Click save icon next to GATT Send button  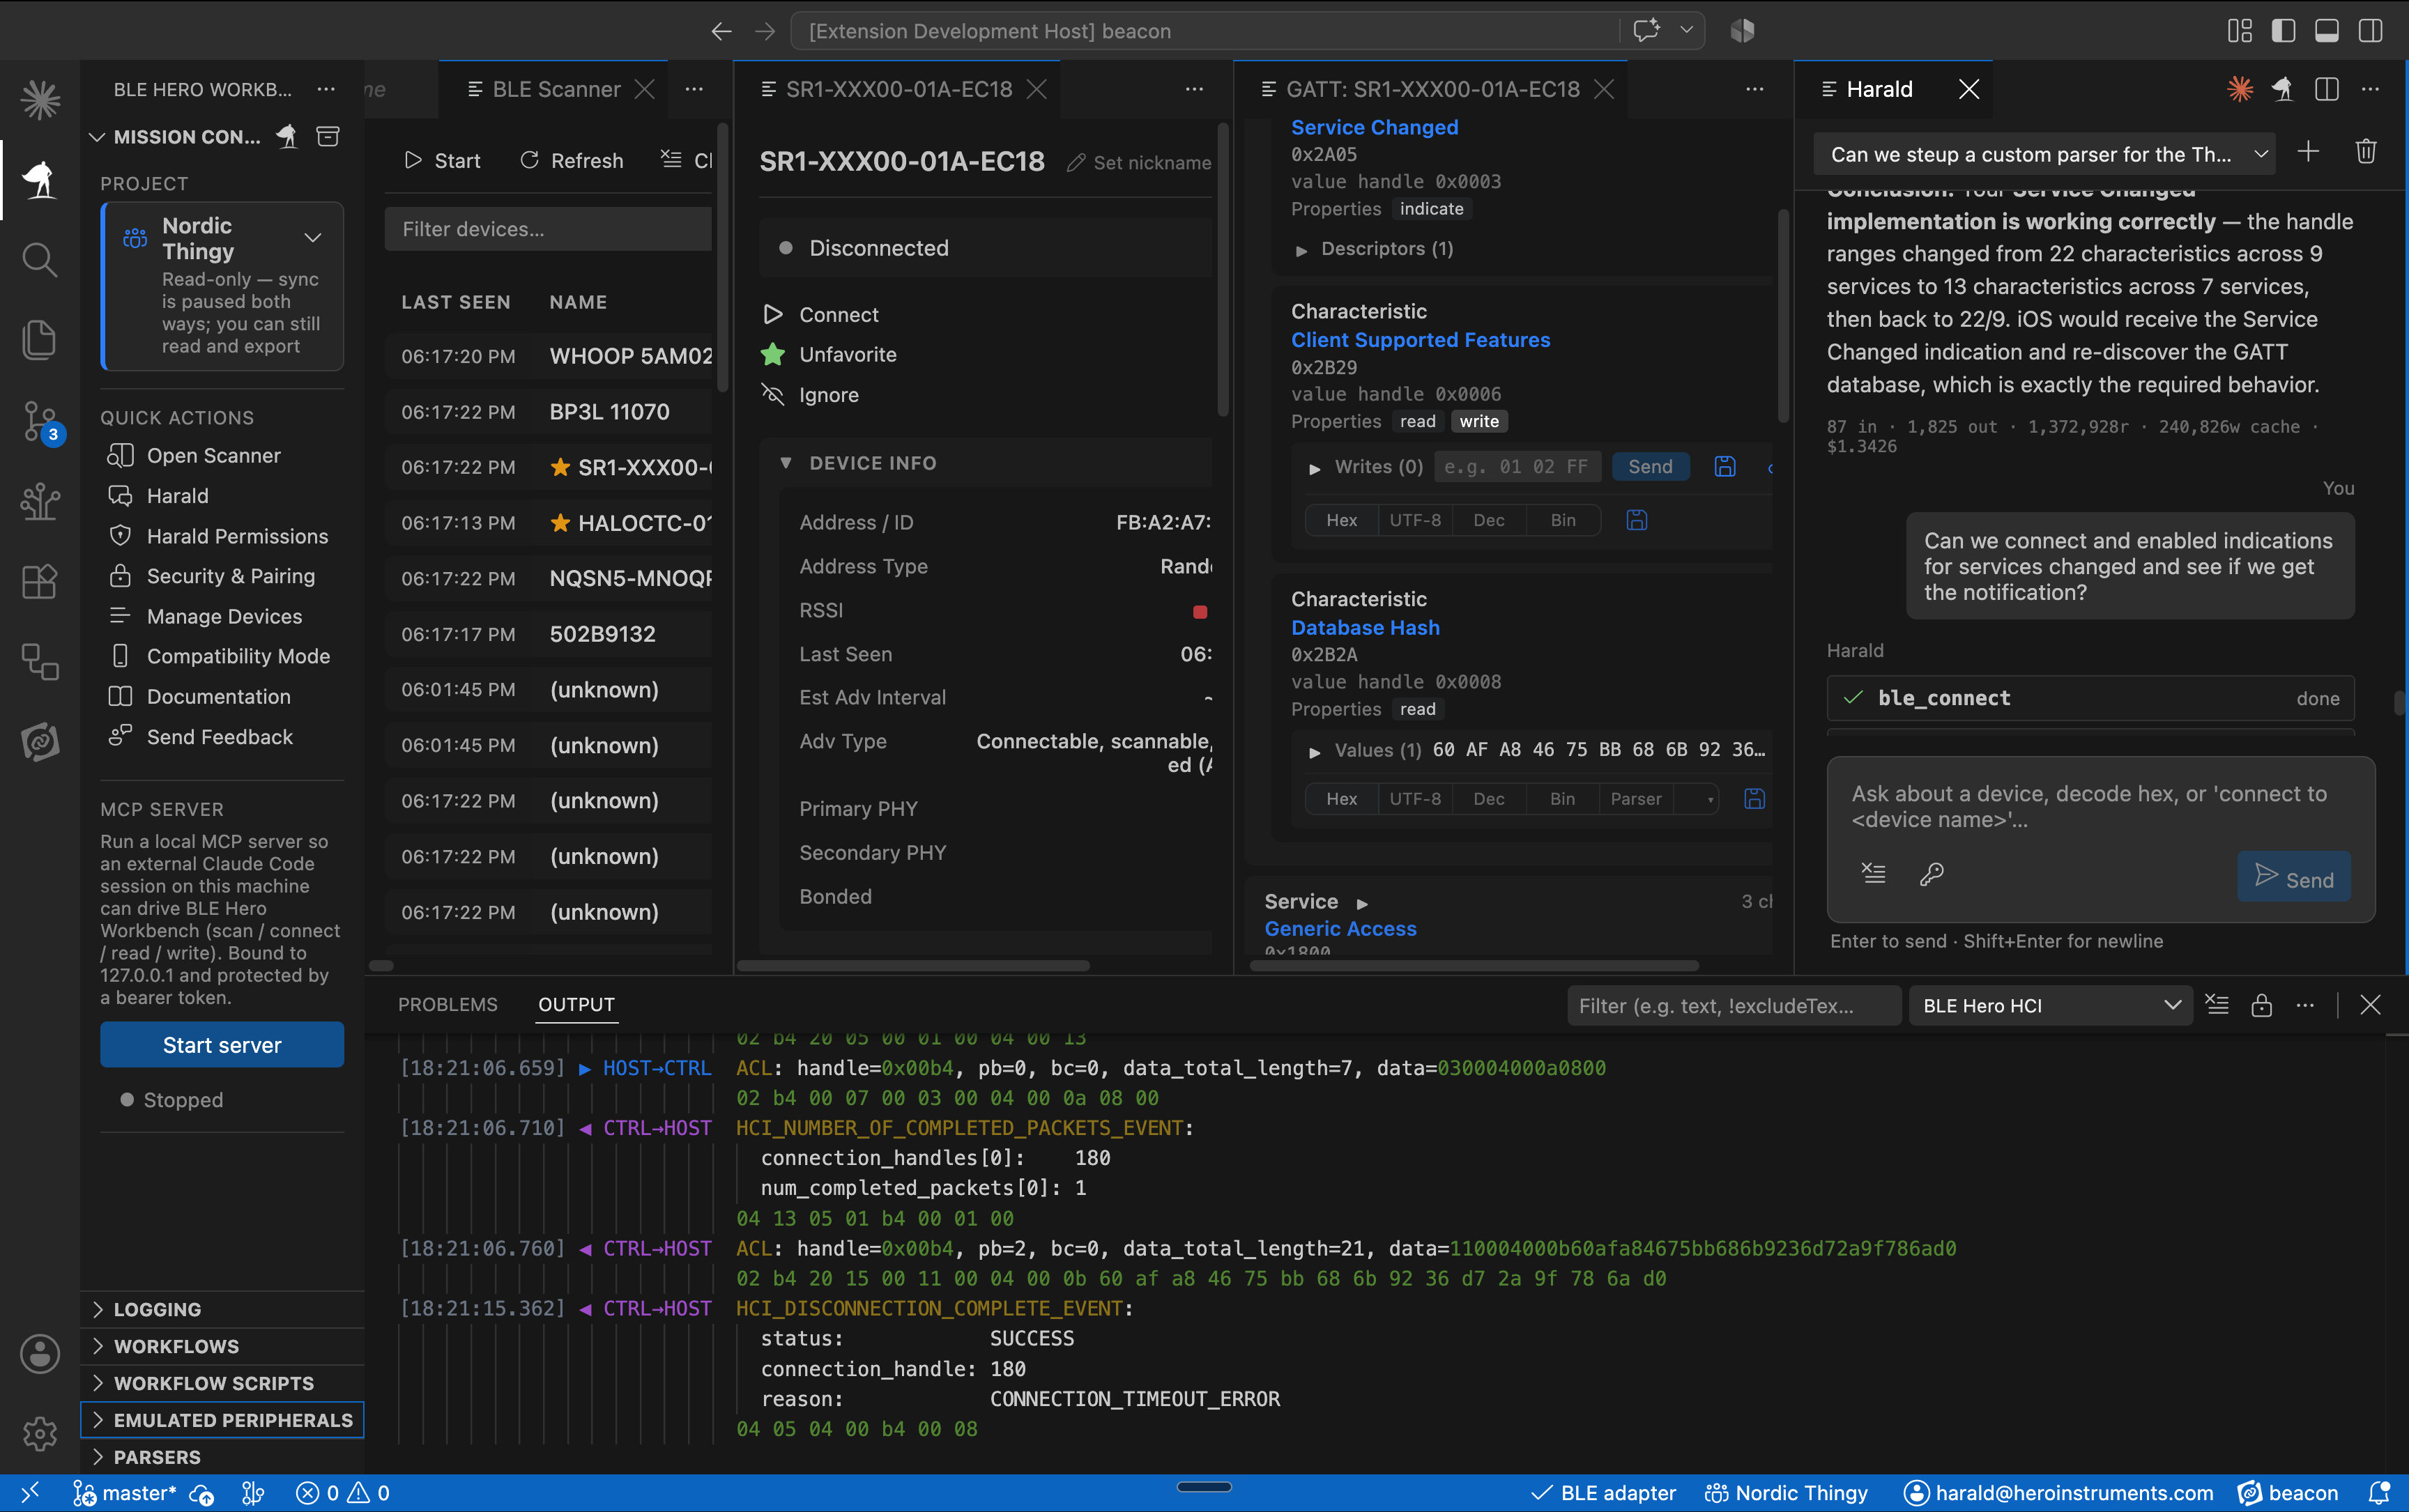tap(1726, 467)
